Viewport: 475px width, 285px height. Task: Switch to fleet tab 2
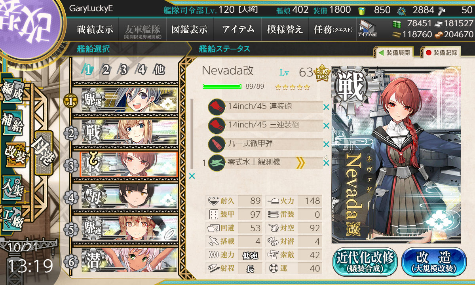tap(106, 70)
